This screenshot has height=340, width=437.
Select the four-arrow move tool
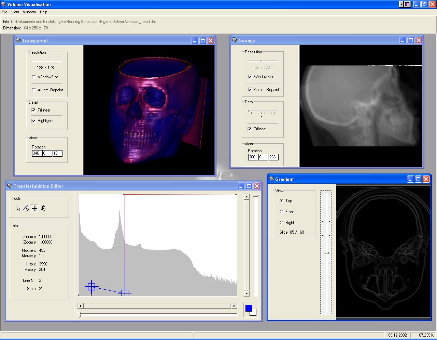(34, 208)
